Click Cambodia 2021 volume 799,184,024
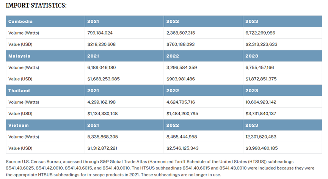 100,33
